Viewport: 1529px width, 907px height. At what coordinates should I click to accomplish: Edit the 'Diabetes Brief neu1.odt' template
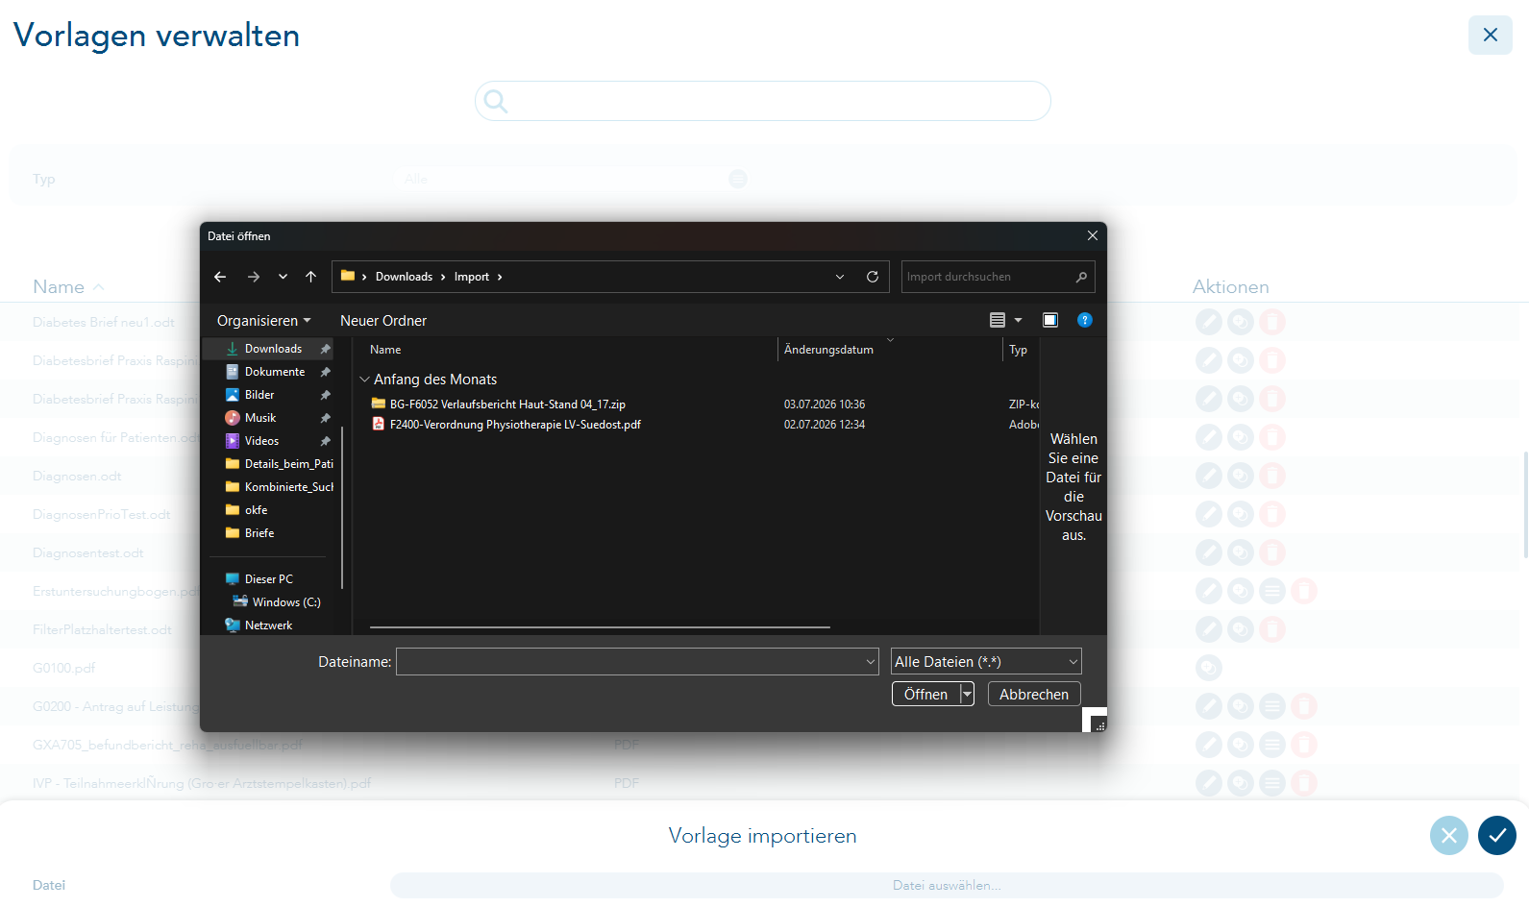(1209, 322)
